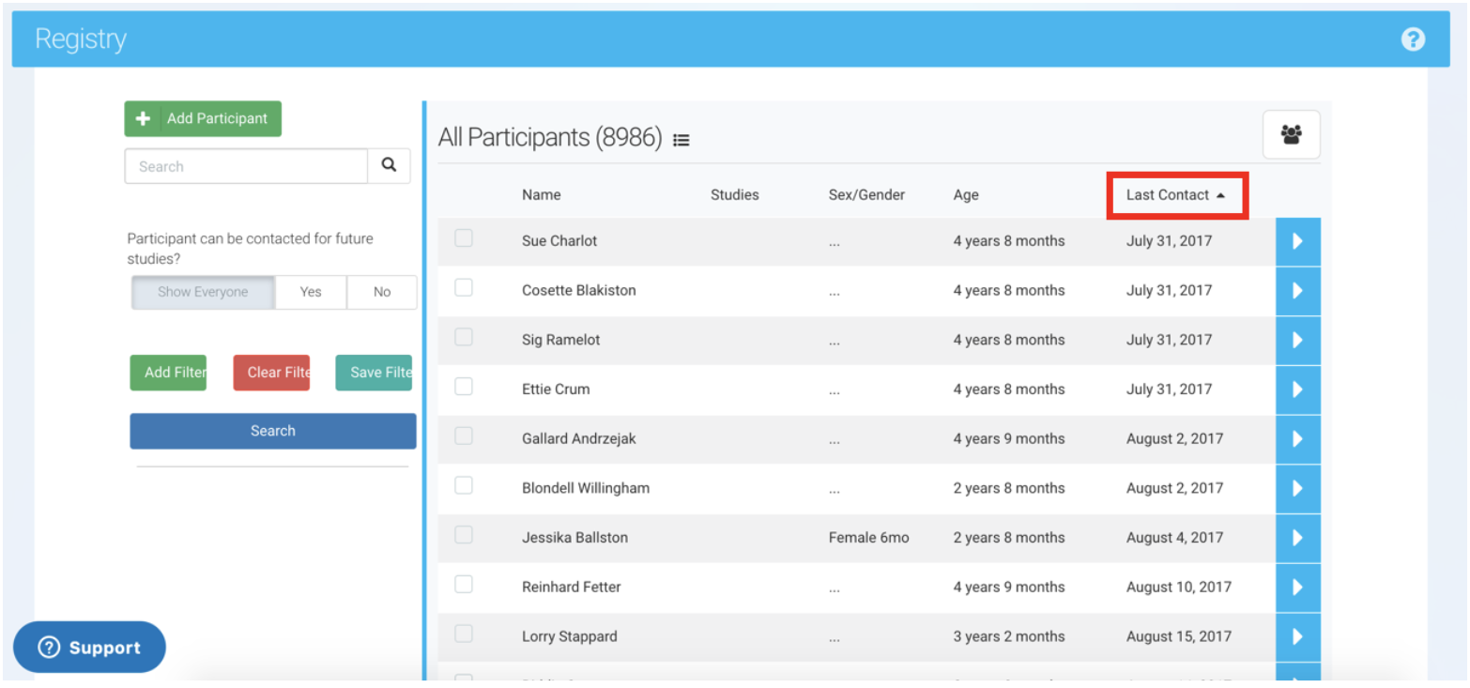The width and height of the screenshot is (1470, 688).
Task: Click the help question mark icon
Action: 1412,39
